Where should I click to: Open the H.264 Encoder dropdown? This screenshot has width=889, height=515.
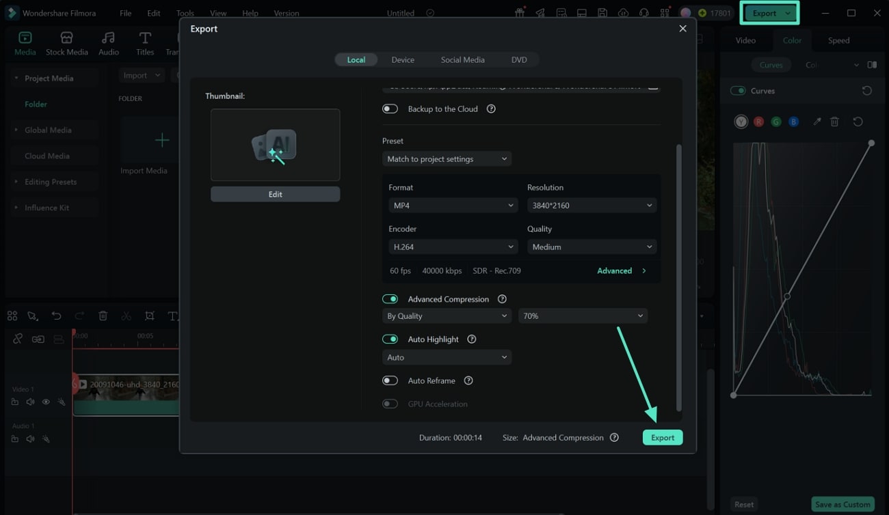coord(453,247)
